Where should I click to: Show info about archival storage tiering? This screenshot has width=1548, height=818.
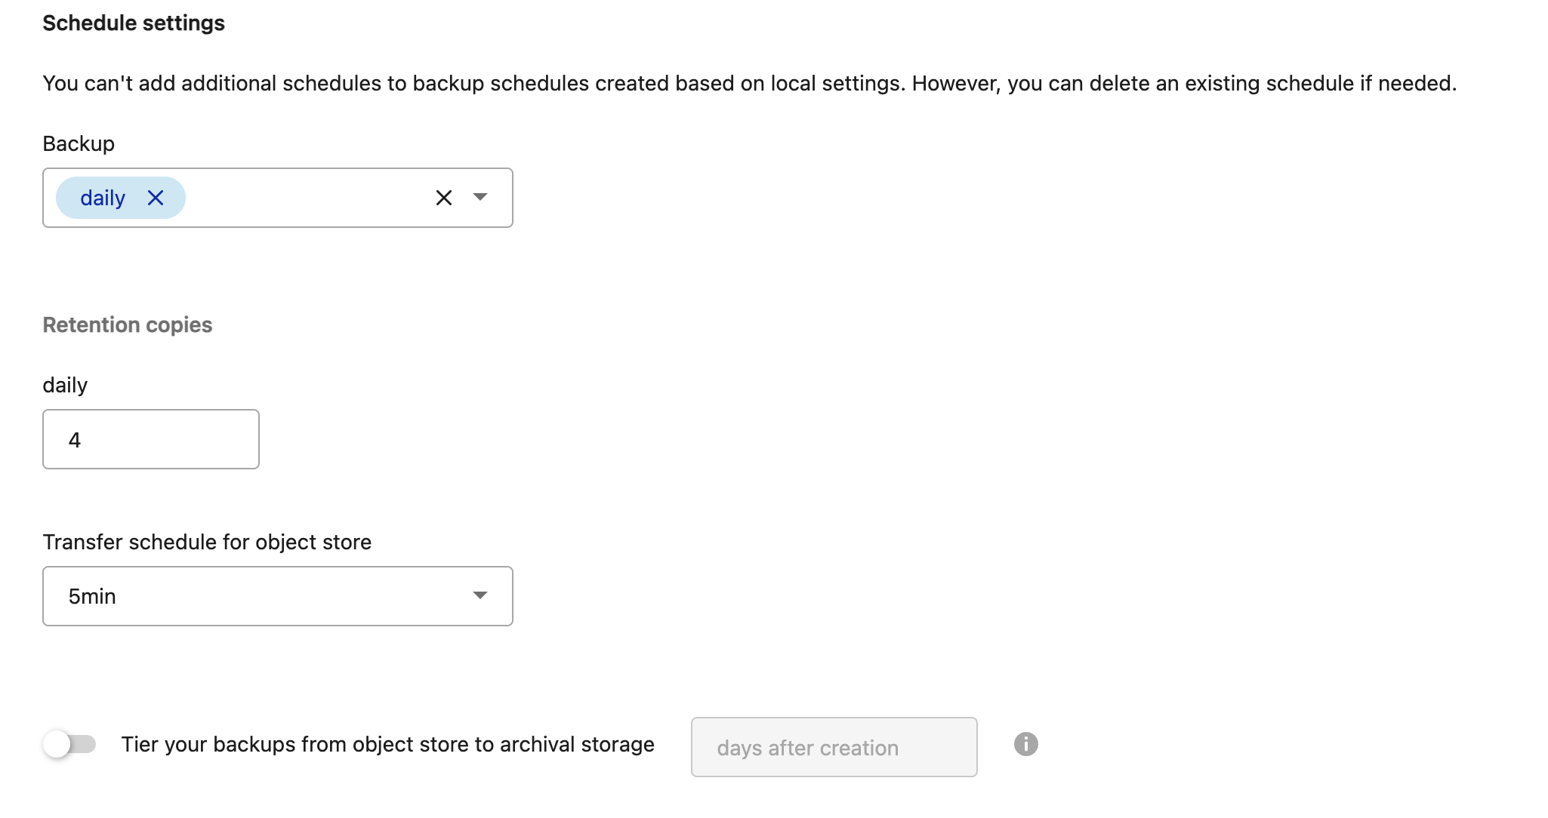(x=1026, y=744)
